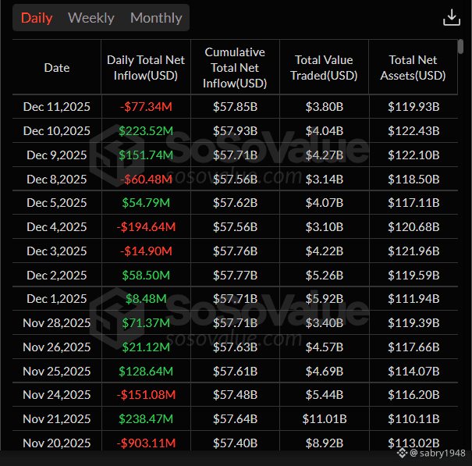Select the Dec 5,2025 row date
This screenshot has width=472, height=466.
[57, 202]
